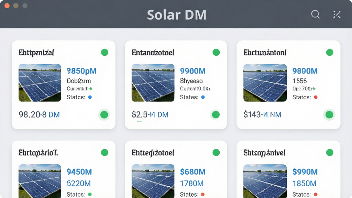Click the 9850pM value

coord(82,71)
